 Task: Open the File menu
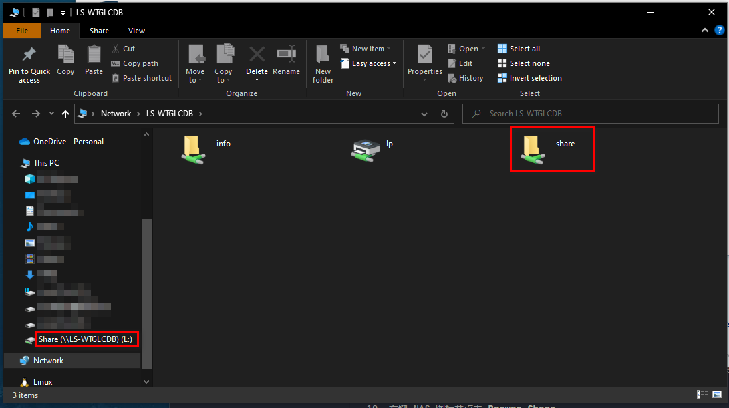point(22,31)
